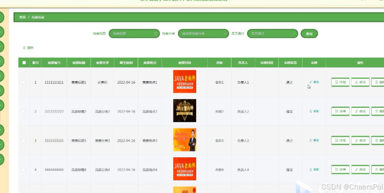Click the 计算机 category cell

[102, 82]
